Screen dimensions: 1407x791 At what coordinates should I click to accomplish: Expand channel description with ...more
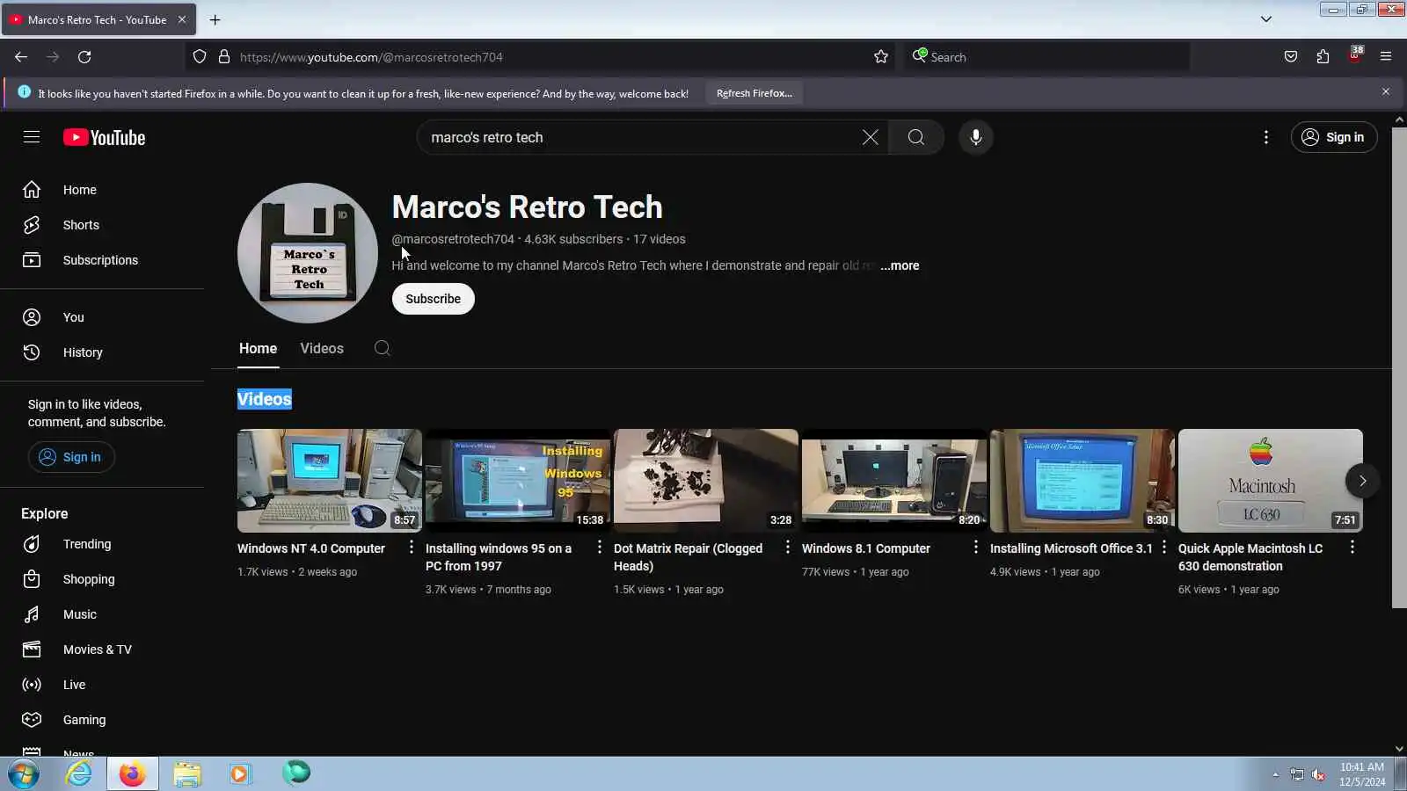(900, 265)
